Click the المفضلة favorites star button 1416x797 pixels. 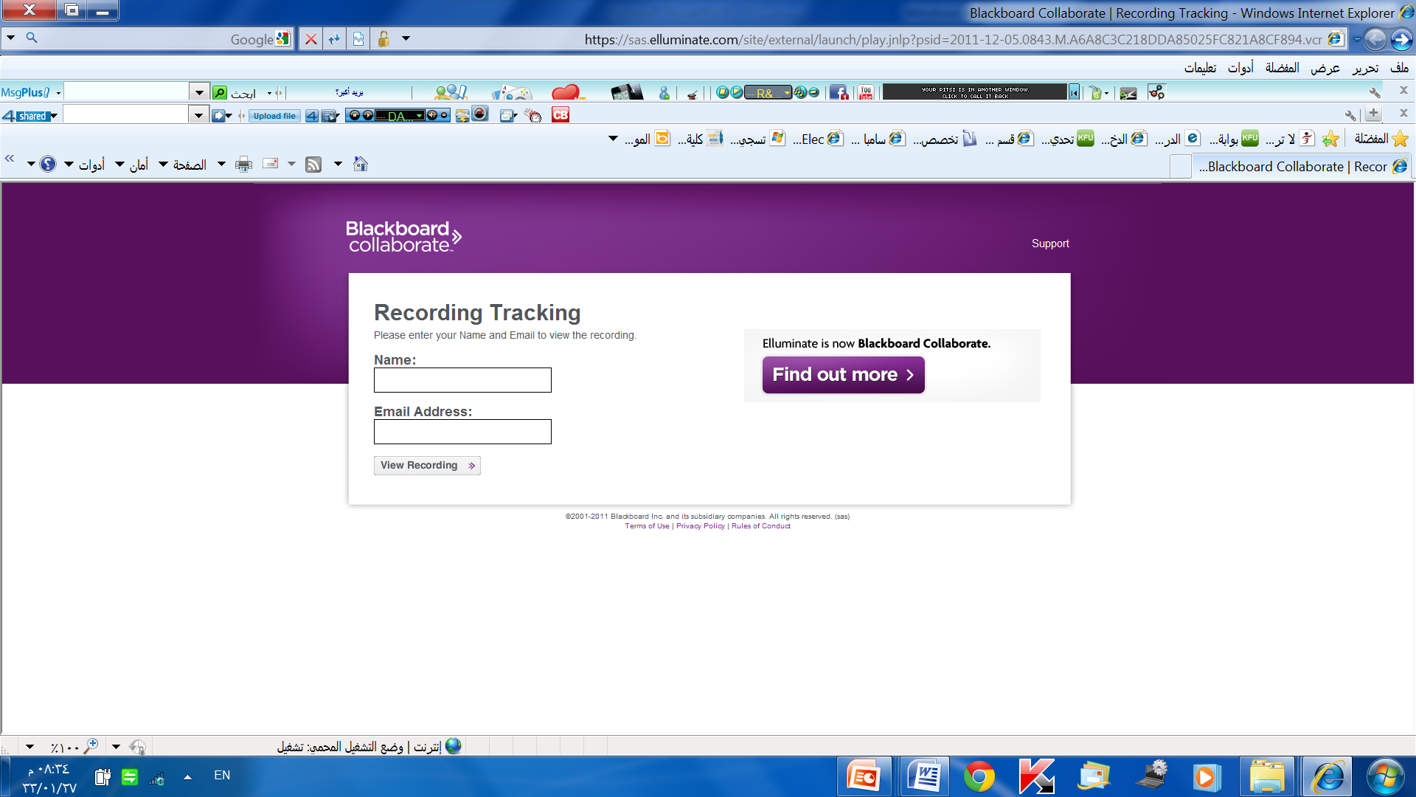click(x=1382, y=139)
